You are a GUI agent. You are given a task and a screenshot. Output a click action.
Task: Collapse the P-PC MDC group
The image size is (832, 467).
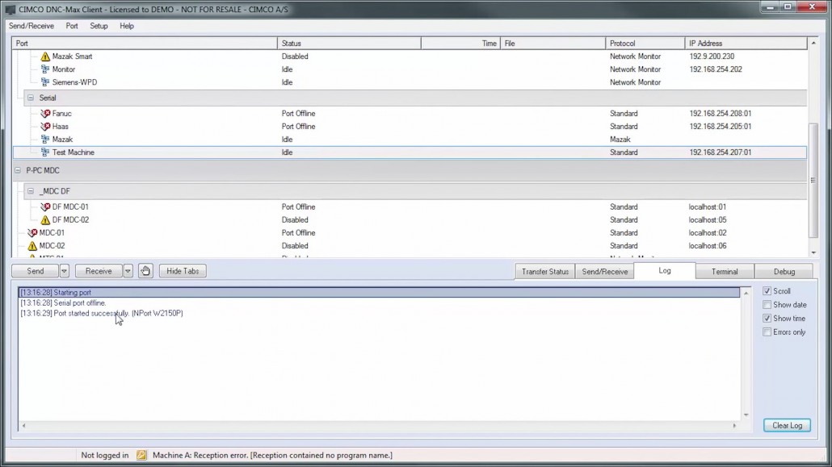pos(18,171)
